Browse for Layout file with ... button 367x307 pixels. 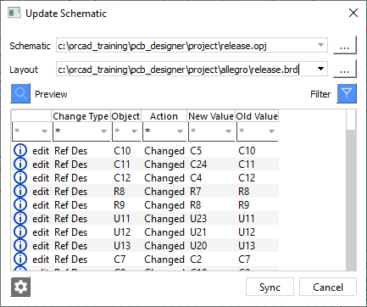(x=345, y=69)
